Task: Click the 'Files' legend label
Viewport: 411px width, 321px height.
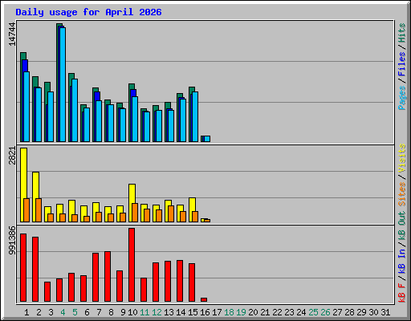Action: tap(402, 64)
